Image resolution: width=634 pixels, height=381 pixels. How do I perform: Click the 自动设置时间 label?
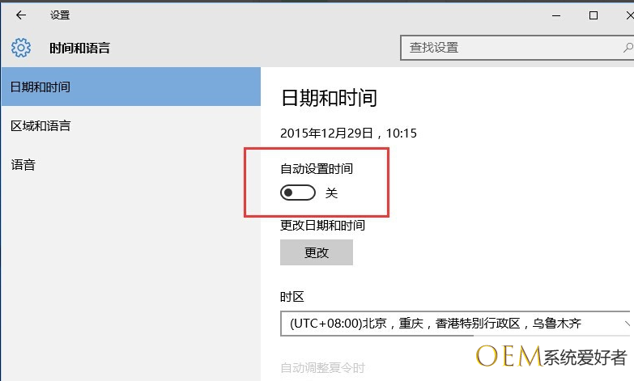coord(317,169)
